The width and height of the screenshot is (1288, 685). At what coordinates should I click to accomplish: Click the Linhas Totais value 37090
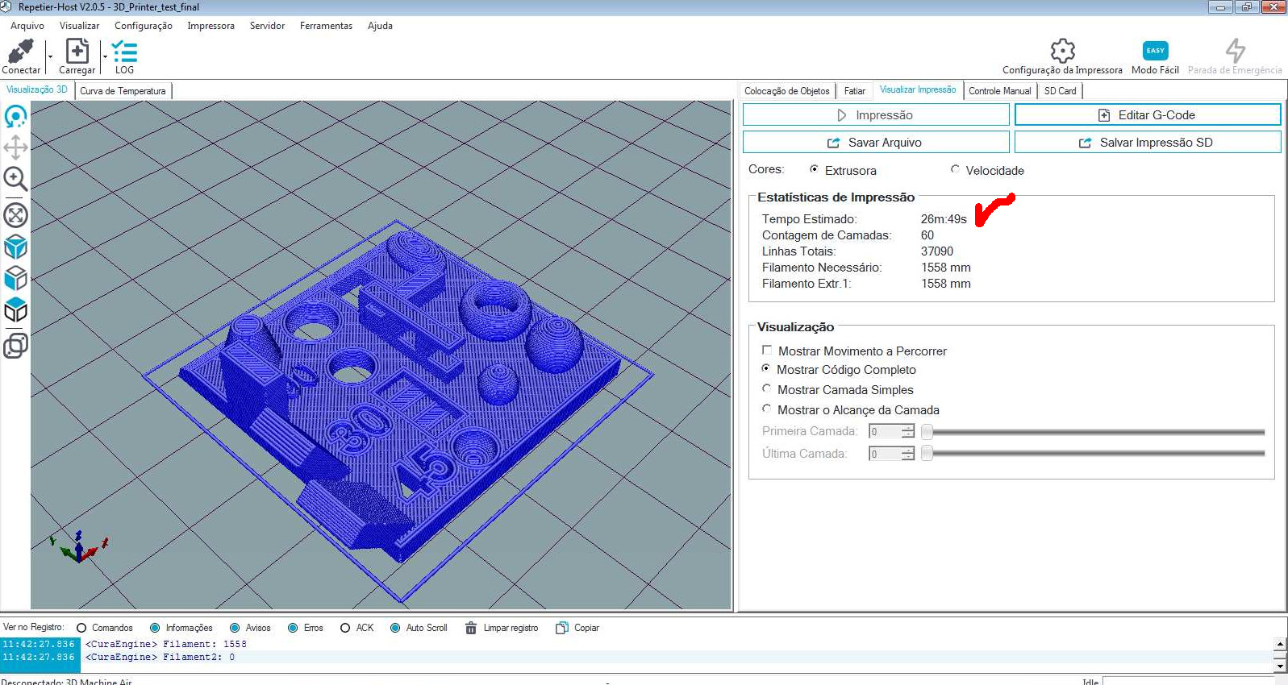pos(937,251)
